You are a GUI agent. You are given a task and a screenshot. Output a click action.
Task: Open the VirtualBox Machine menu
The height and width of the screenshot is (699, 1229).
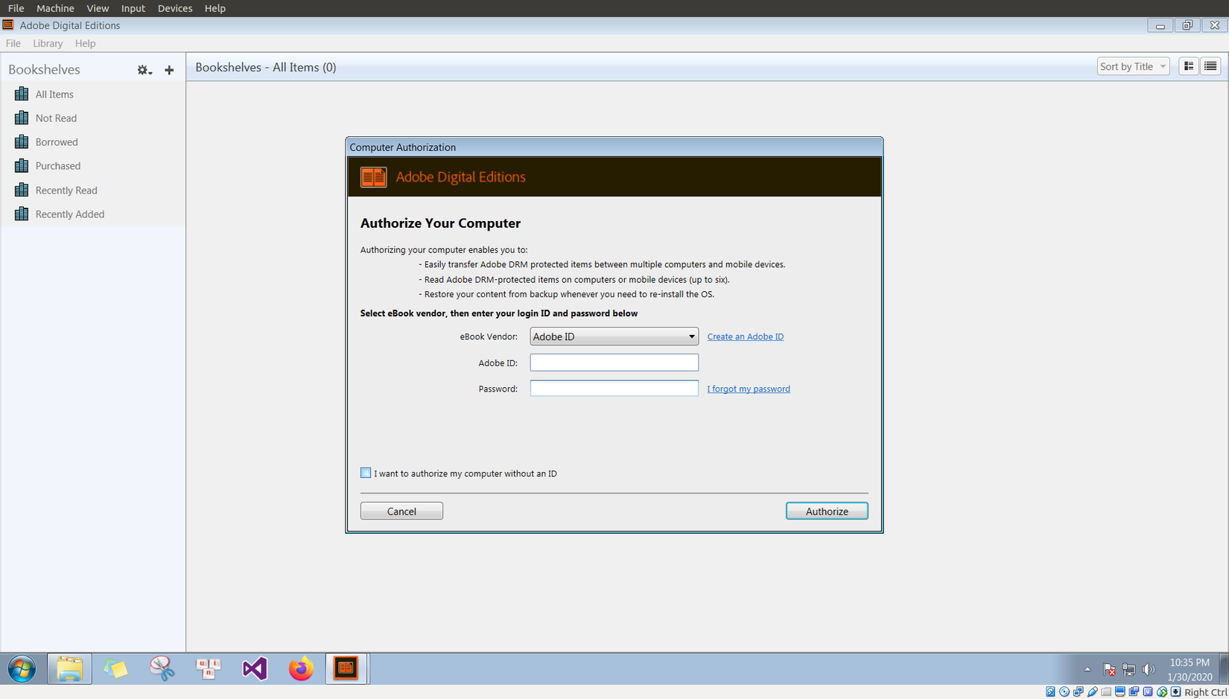(x=55, y=8)
